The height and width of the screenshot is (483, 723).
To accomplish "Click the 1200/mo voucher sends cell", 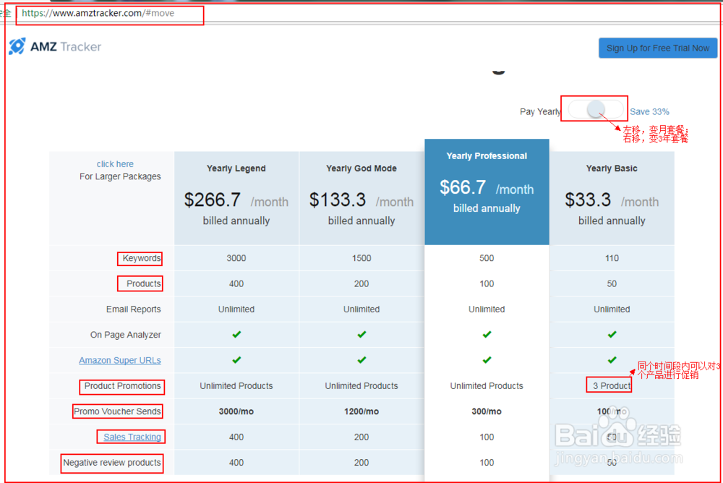I will (x=361, y=411).
